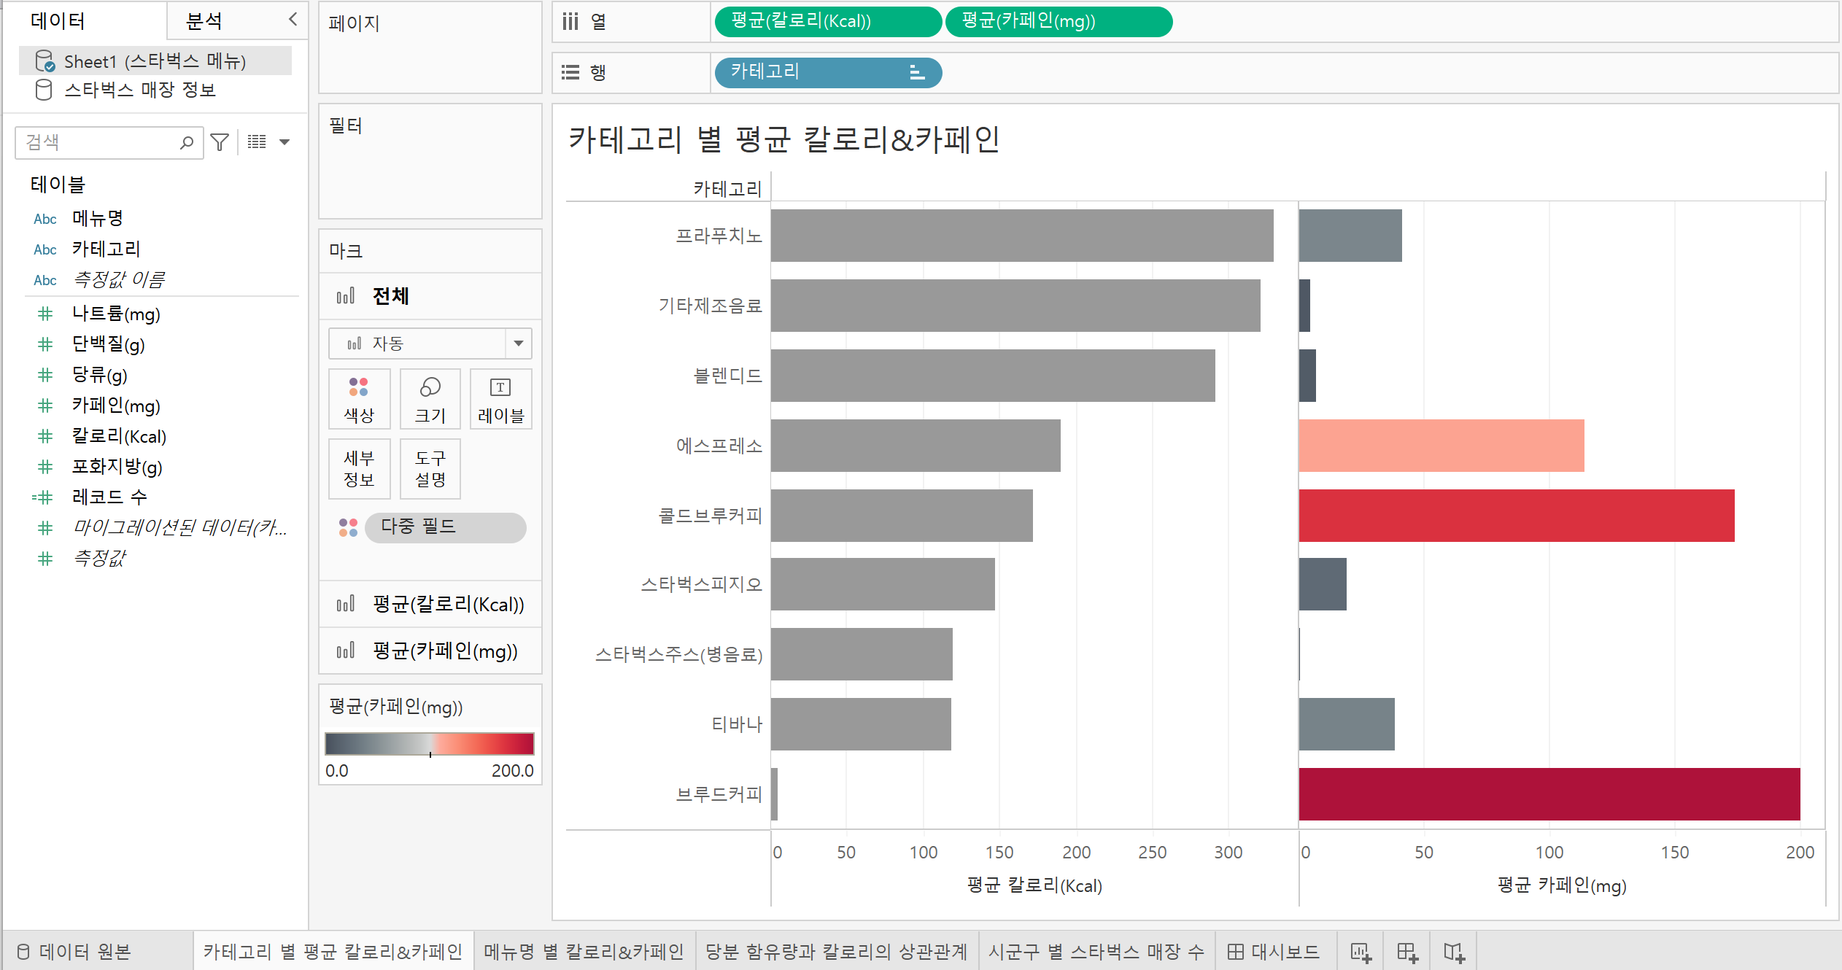
Task: Click the color dots icon beside 다중 필드
Action: click(x=348, y=527)
